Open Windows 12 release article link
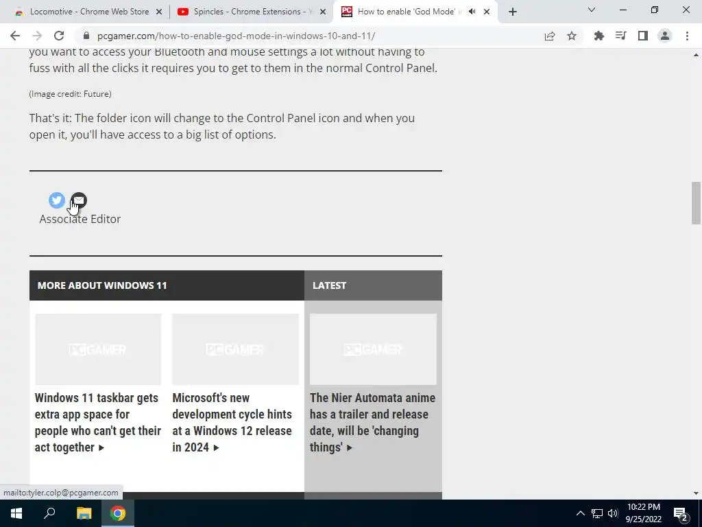 point(232,423)
